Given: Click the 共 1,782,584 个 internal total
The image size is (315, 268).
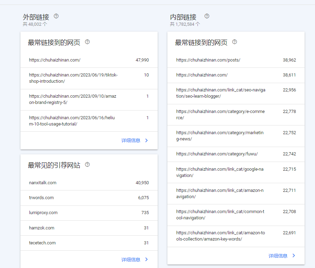Looking at the screenshot, I should tap(185, 24).
